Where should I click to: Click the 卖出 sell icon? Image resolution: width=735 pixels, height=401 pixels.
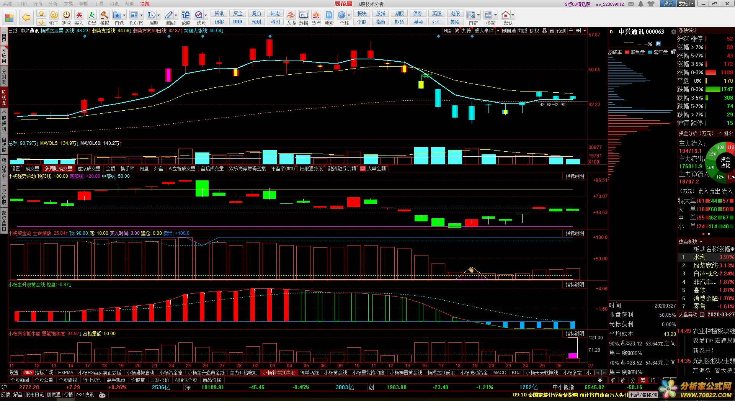pyautogui.click(x=92, y=15)
